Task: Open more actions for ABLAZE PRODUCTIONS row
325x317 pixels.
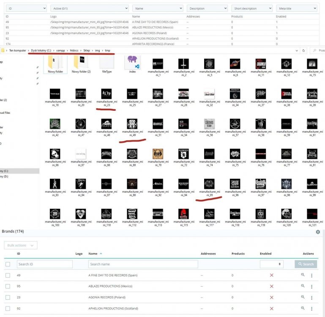Action: (x=311, y=287)
